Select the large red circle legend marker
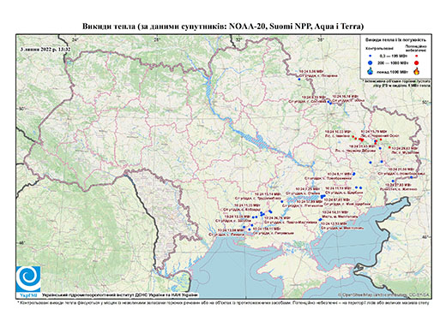The width and height of the screenshot is (446, 315). 417,62
